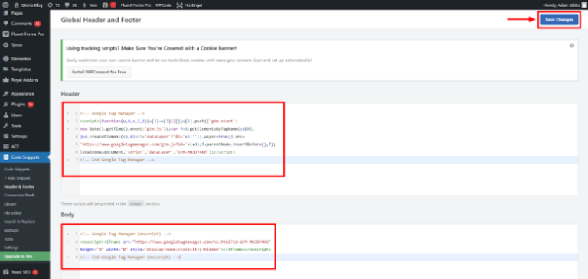Open the Yoast admin bar notification icon
Viewport: 588px width, 279px height.
click(x=109, y=5)
